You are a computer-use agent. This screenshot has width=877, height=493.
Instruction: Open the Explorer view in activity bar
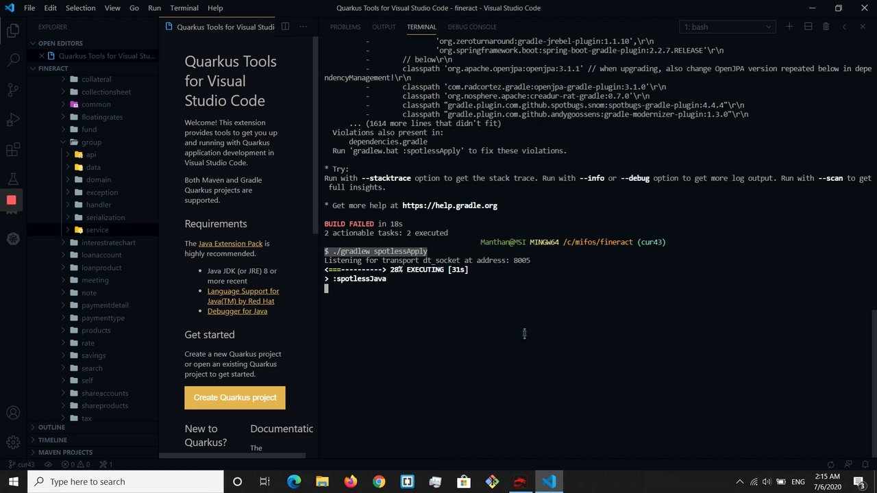(13, 31)
